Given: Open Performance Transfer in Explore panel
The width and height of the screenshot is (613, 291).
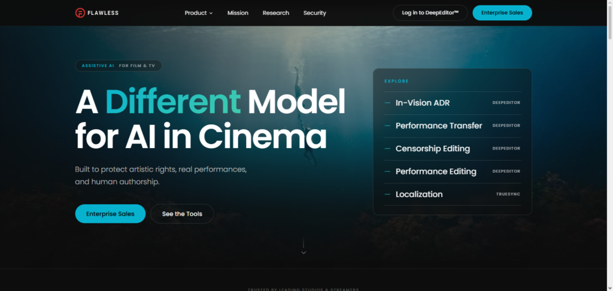Looking at the screenshot, I should 453,125.
